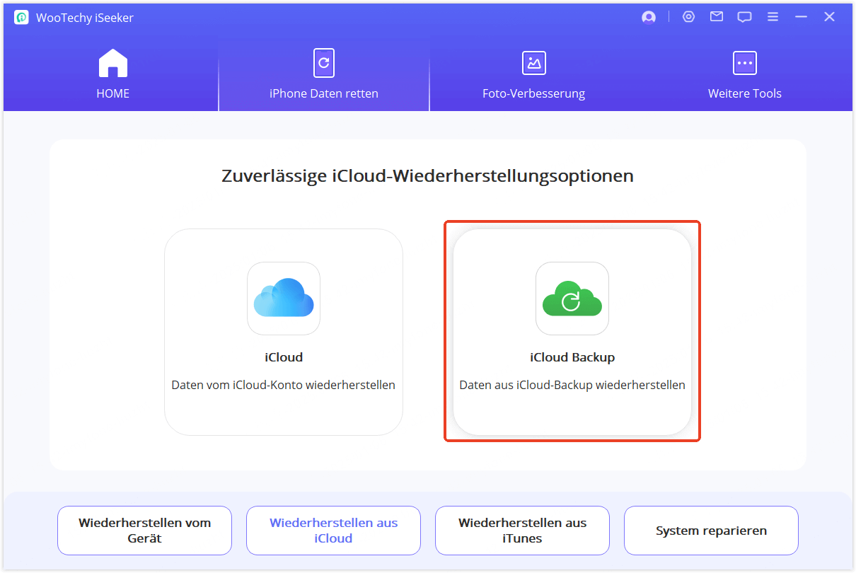Viewport: 856px width, 573px height.
Task: Click the WooTechy iSeeker logo icon
Action: [21, 16]
